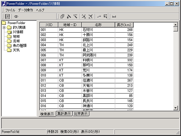The width and height of the screenshot is (181, 136).
Task: Toggle the eye view icon in toolbar
Action: (x=16, y=16)
